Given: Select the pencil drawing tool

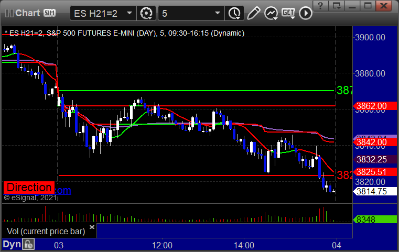Looking at the screenshot, I should point(253,13).
